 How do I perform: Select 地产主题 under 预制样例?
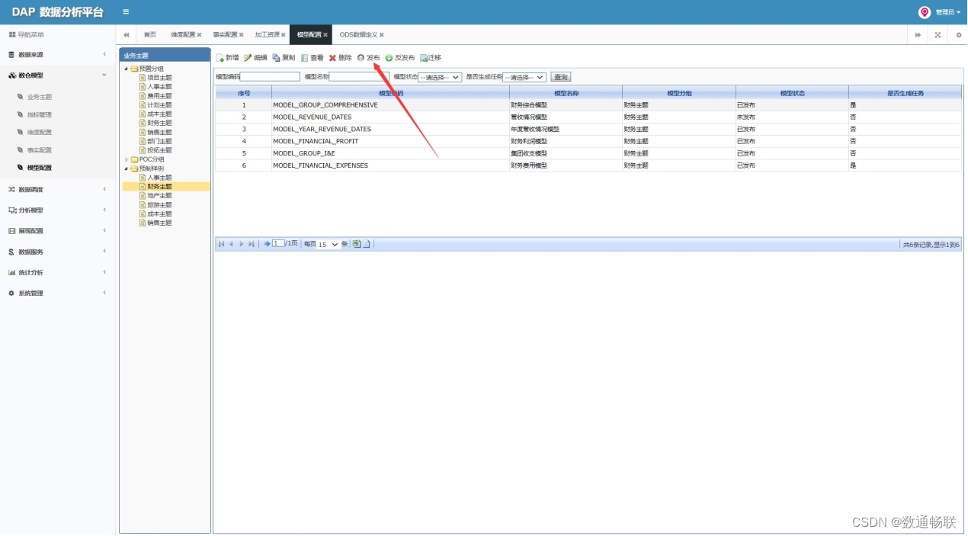pos(159,196)
